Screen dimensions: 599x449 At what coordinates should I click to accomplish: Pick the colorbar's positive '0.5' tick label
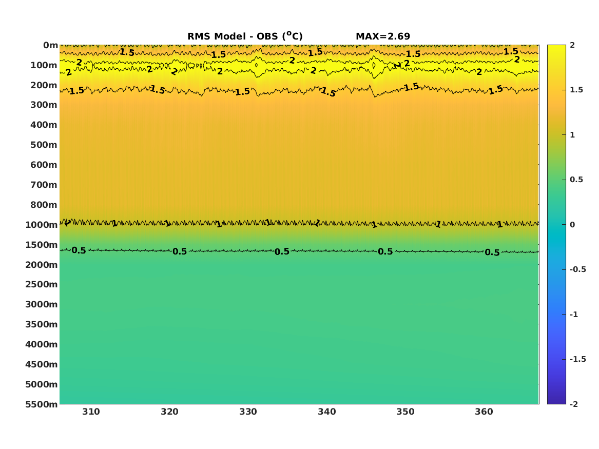click(576, 180)
